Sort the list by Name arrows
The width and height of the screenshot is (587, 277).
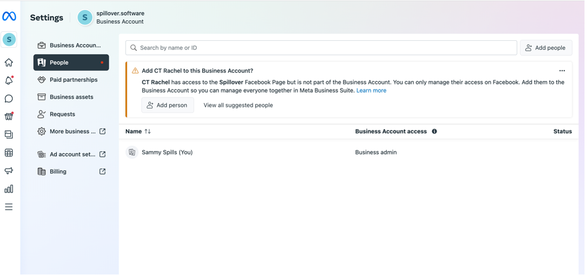click(x=148, y=131)
